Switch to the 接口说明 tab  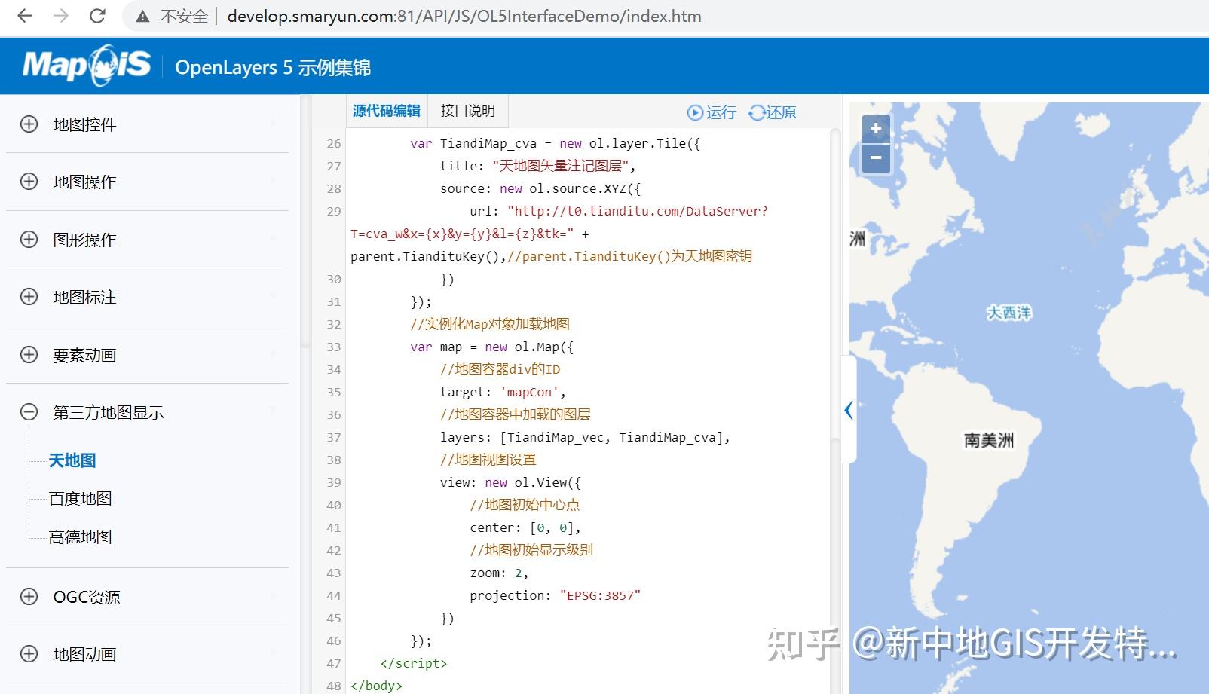[466, 110]
